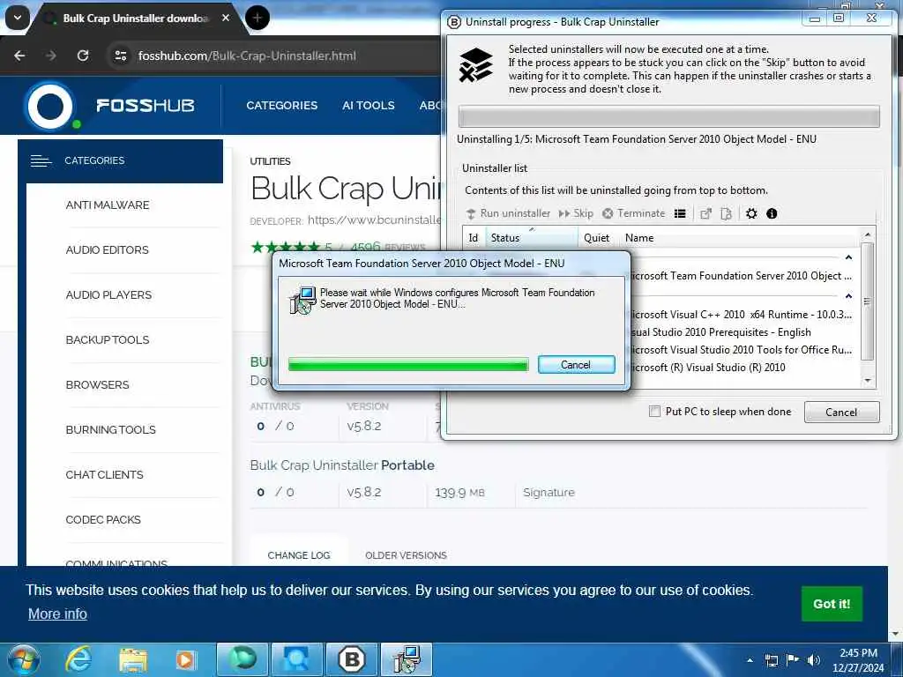
Task: Click the browser forward arrow
Action: (x=51, y=56)
